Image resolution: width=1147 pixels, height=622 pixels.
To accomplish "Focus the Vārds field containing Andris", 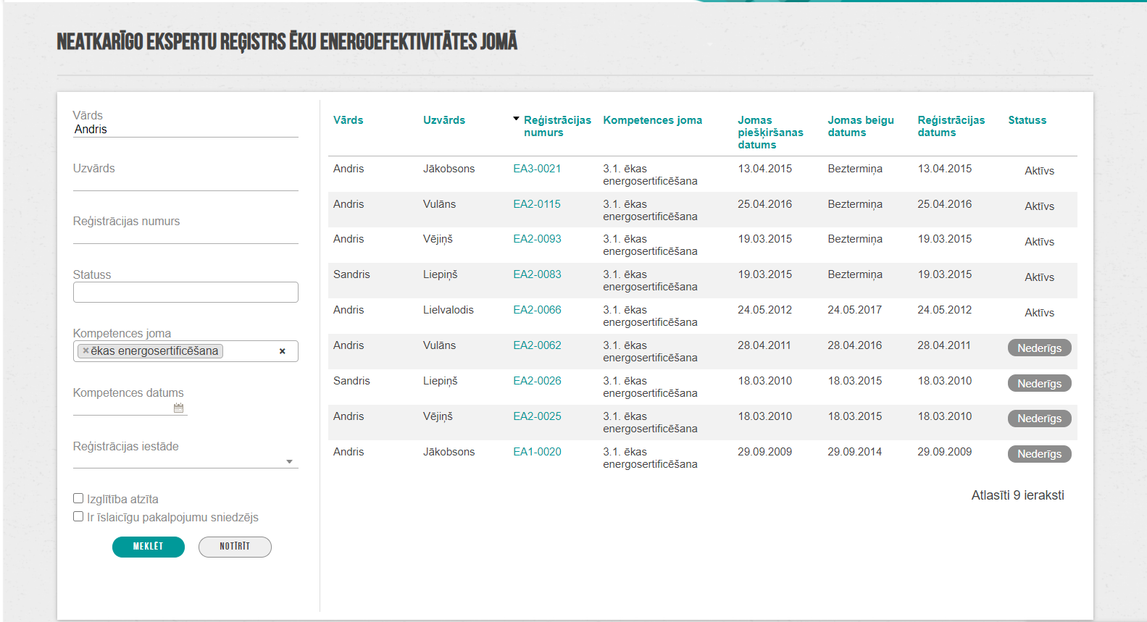I will [x=185, y=130].
